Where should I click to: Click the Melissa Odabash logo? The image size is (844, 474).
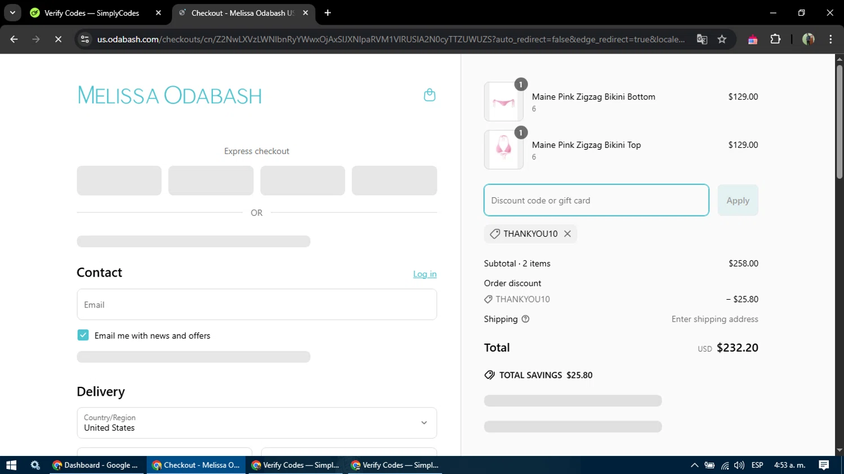click(169, 96)
